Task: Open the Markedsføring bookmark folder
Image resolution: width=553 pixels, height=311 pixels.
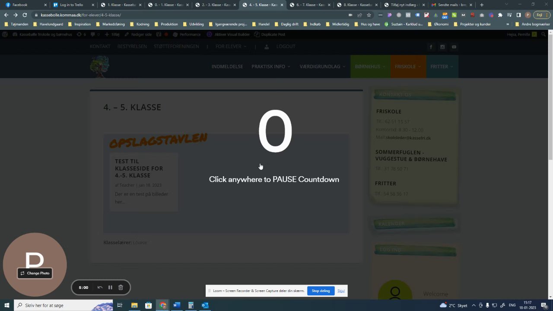Action: [110, 24]
